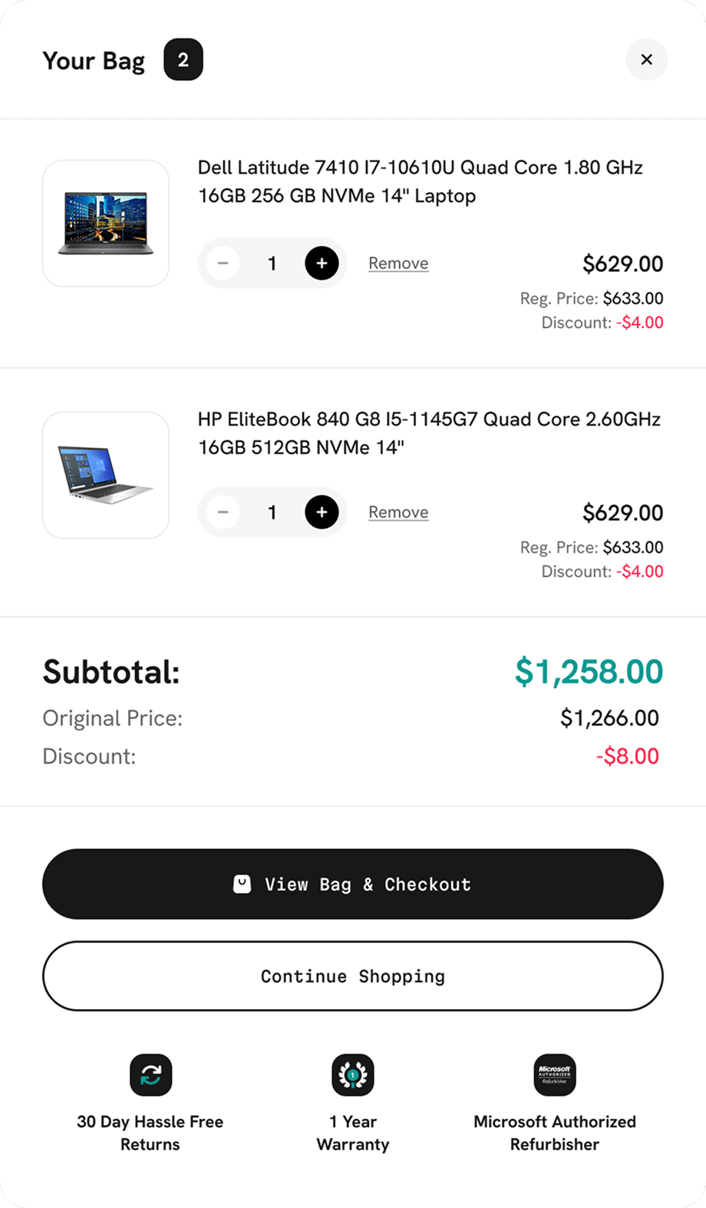Viewport: 706px width, 1208px height.
Task: Open the HP EliteBook 840 G8 title
Action: coord(428,433)
